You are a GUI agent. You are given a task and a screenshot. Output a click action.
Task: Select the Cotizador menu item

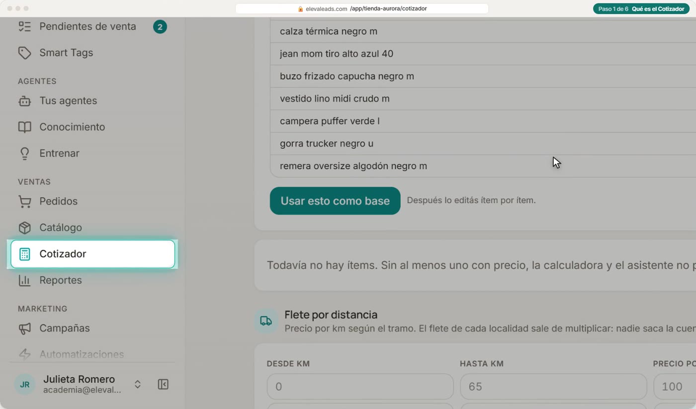click(x=92, y=254)
